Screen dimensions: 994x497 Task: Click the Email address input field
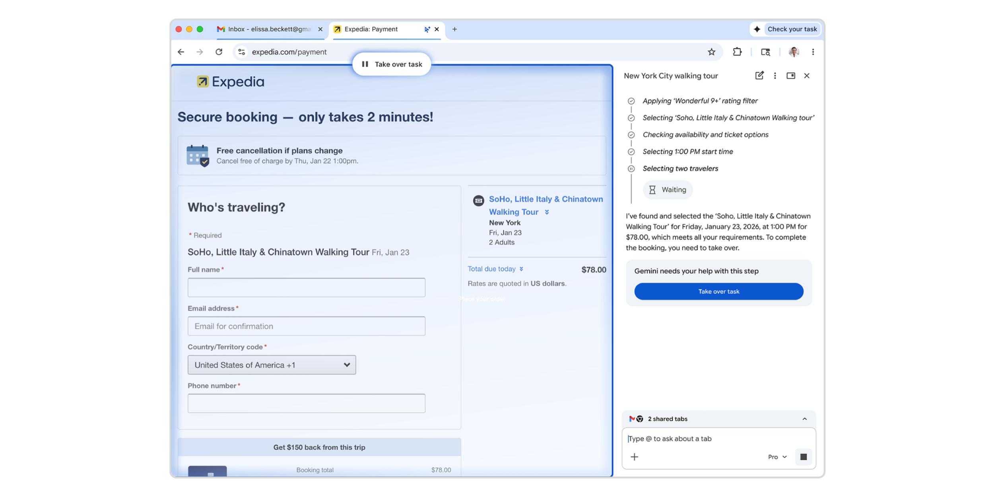pyautogui.click(x=306, y=326)
